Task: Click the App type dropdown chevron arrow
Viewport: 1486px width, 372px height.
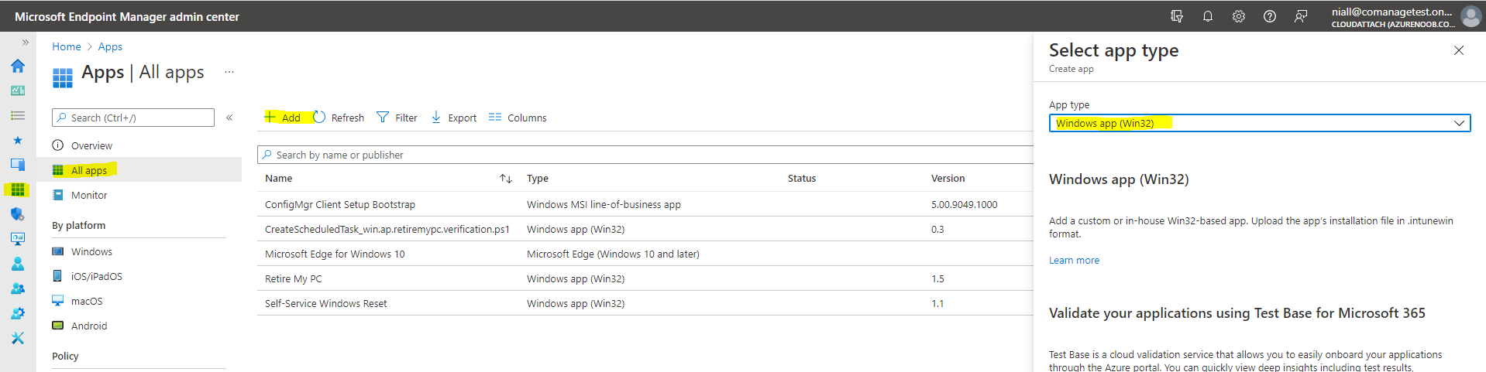Action: [x=1459, y=123]
